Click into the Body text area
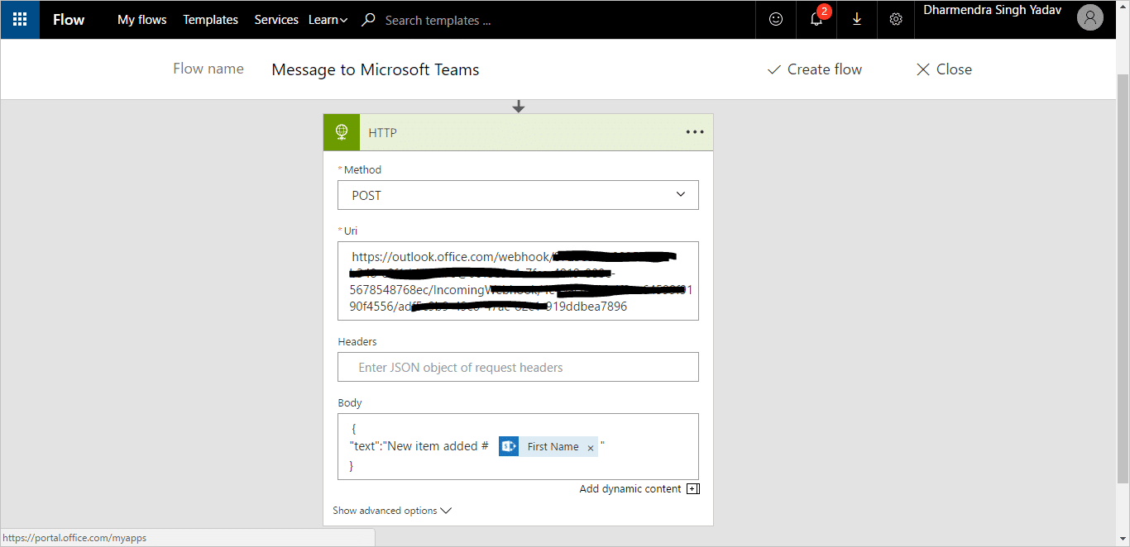The image size is (1130, 547). point(518,446)
